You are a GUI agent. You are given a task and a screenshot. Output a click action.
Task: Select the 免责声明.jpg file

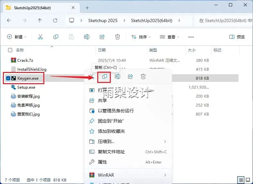point(28,105)
